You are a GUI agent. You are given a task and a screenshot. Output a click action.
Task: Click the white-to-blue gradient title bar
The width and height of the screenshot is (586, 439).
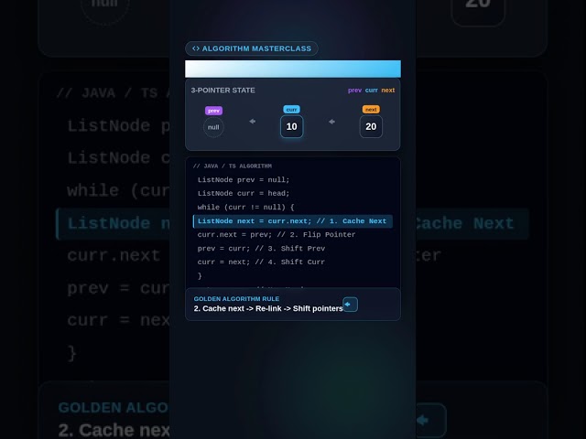pos(293,69)
